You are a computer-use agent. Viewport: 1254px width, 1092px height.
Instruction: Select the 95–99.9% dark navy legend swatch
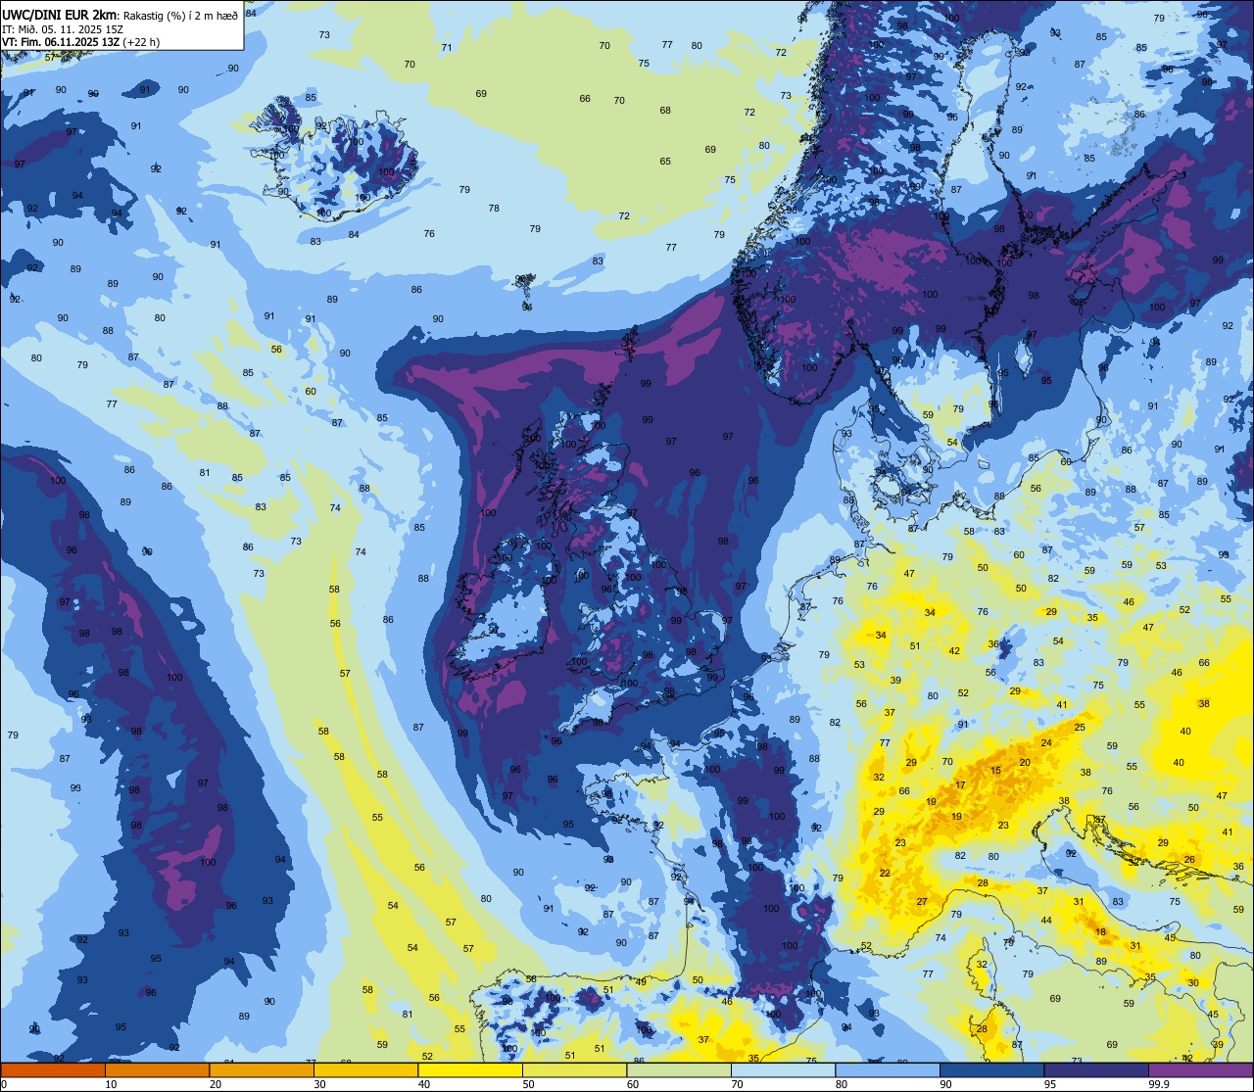[x=1095, y=1070]
